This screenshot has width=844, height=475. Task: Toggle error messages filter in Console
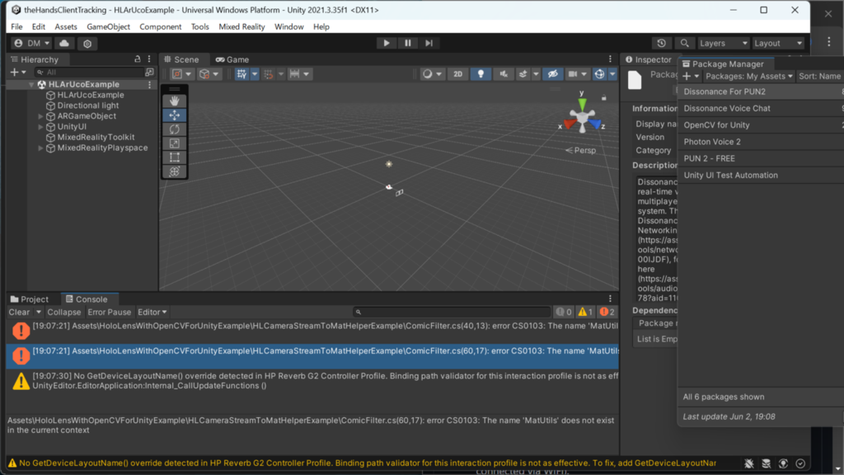coord(607,312)
